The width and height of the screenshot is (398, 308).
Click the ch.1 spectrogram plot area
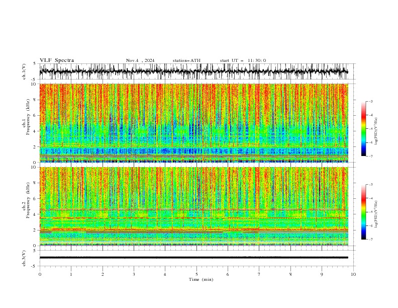pos(193,123)
